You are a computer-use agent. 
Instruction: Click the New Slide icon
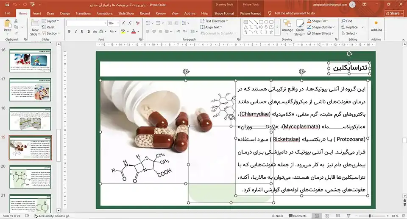pyautogui.click(x=35, y=24)
